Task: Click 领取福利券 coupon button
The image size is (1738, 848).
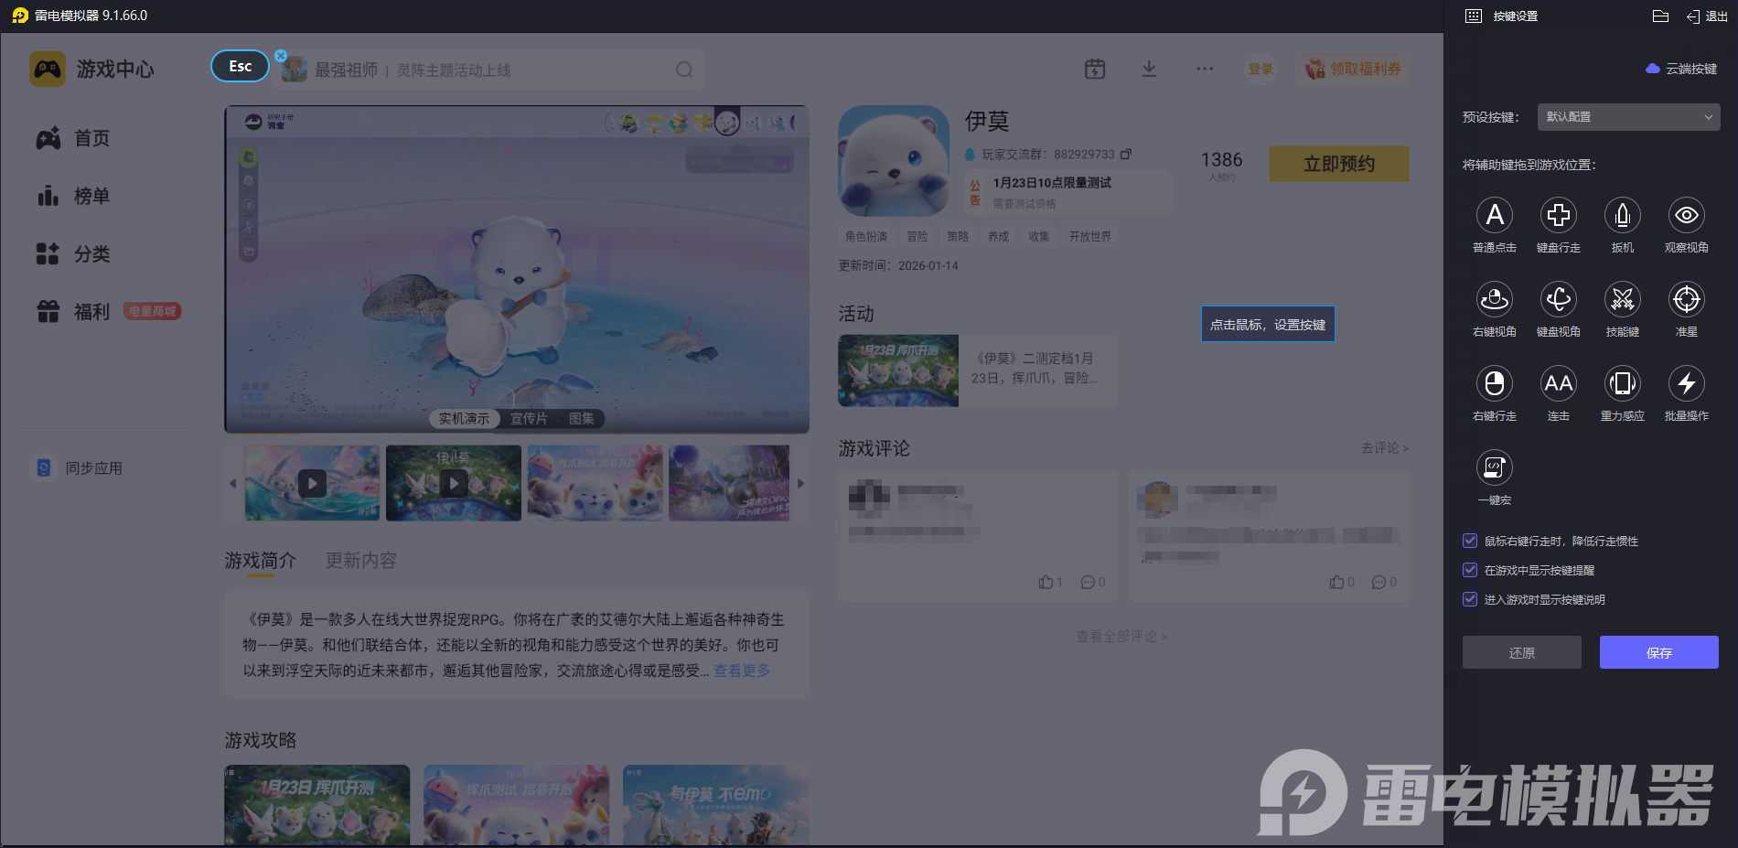Action: pyautogui.click(x=1353, y=69)
